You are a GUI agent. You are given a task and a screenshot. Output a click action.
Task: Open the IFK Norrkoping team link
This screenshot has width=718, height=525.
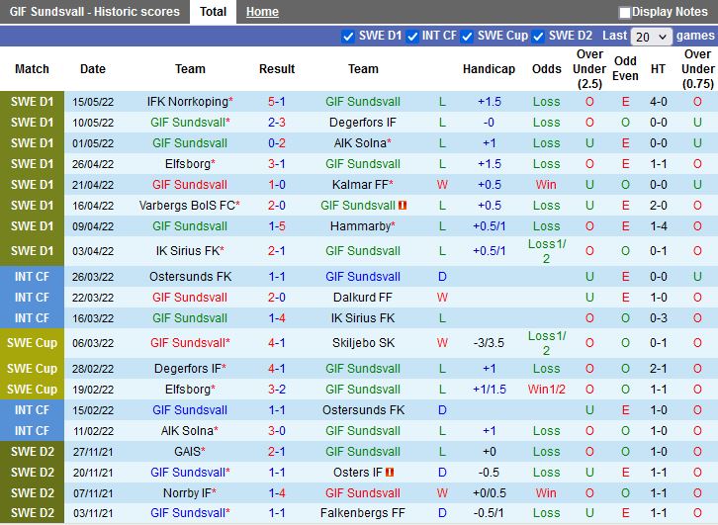(x=187, y=102)
